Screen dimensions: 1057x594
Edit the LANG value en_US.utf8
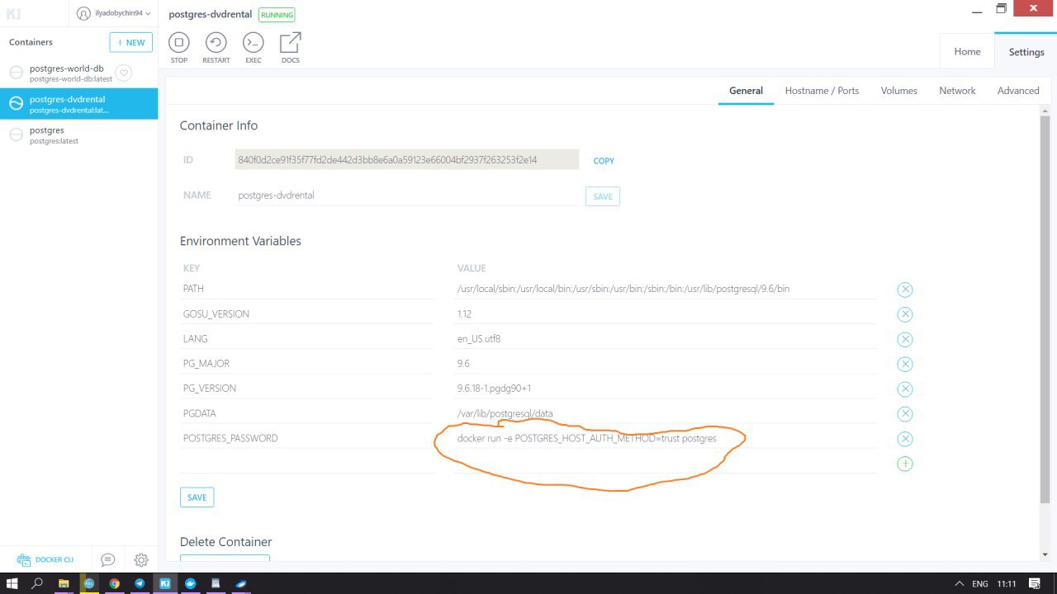pyautogui.click(x=666, y=338)
